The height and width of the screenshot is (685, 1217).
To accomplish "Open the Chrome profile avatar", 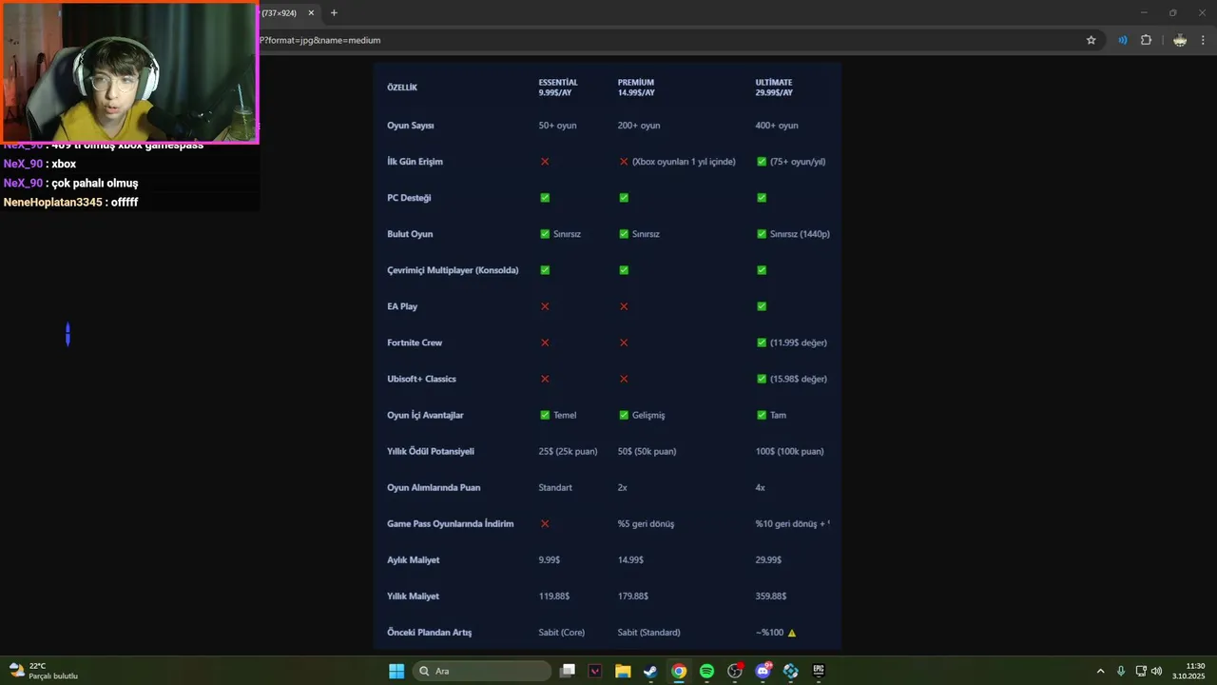I will [x=1180, y=40].
